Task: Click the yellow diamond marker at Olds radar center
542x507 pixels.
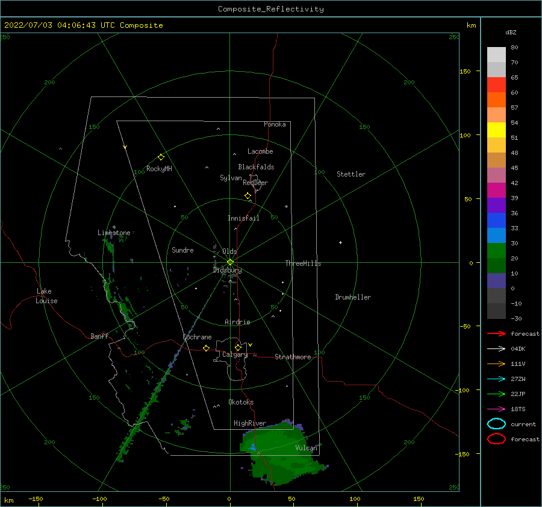Action: coord(230,262)
